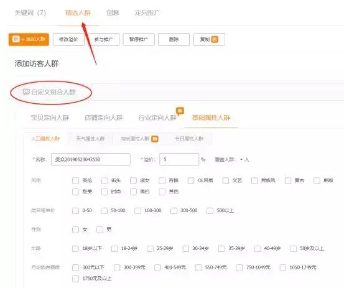Enable the 1750元及以上 spending checkbox
The height and width of the screenshot is (288, 344).
(75, 279)
